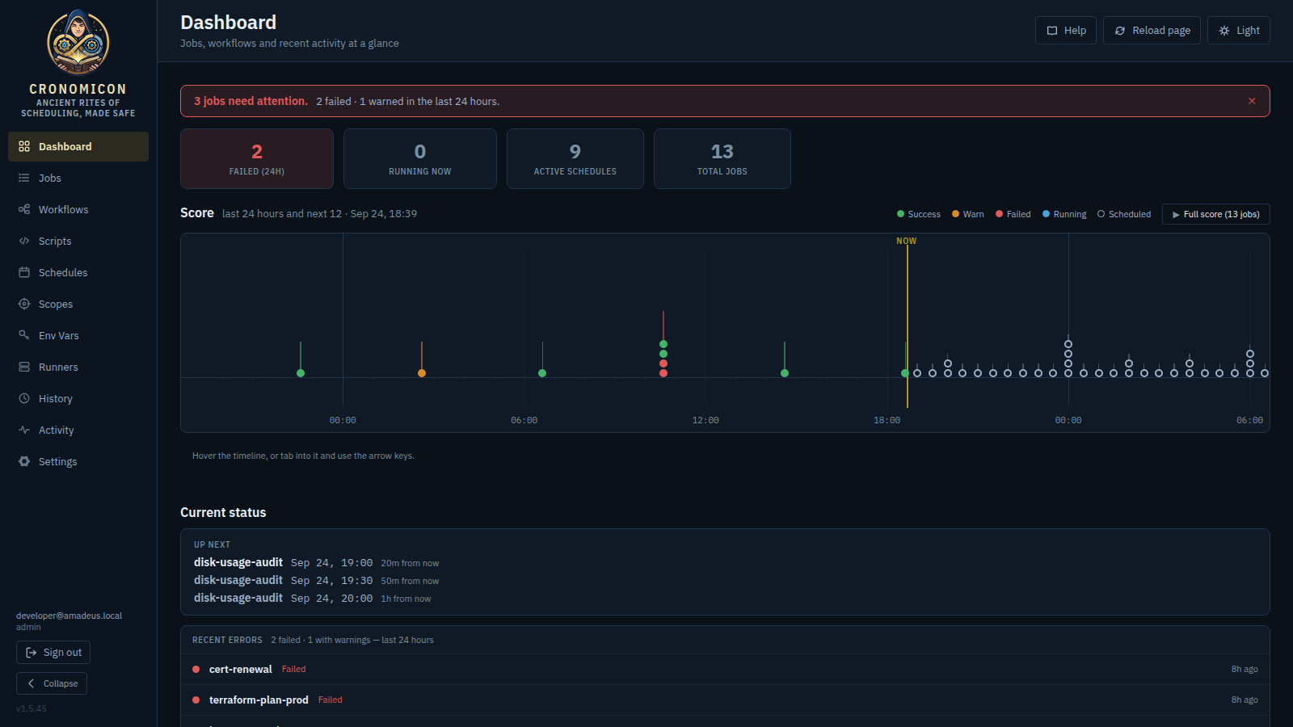Open the Scripts page
The width and height of the screenshot is (1293, 727).
tap(78, 241)
